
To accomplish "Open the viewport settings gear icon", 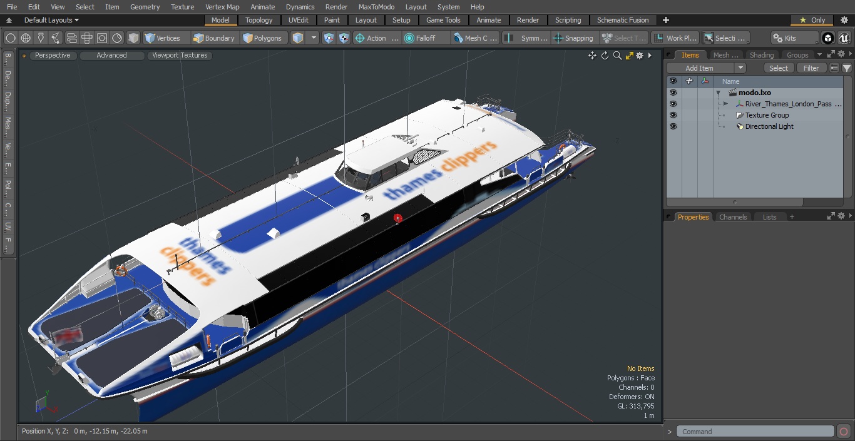I will tap(640, 56).
